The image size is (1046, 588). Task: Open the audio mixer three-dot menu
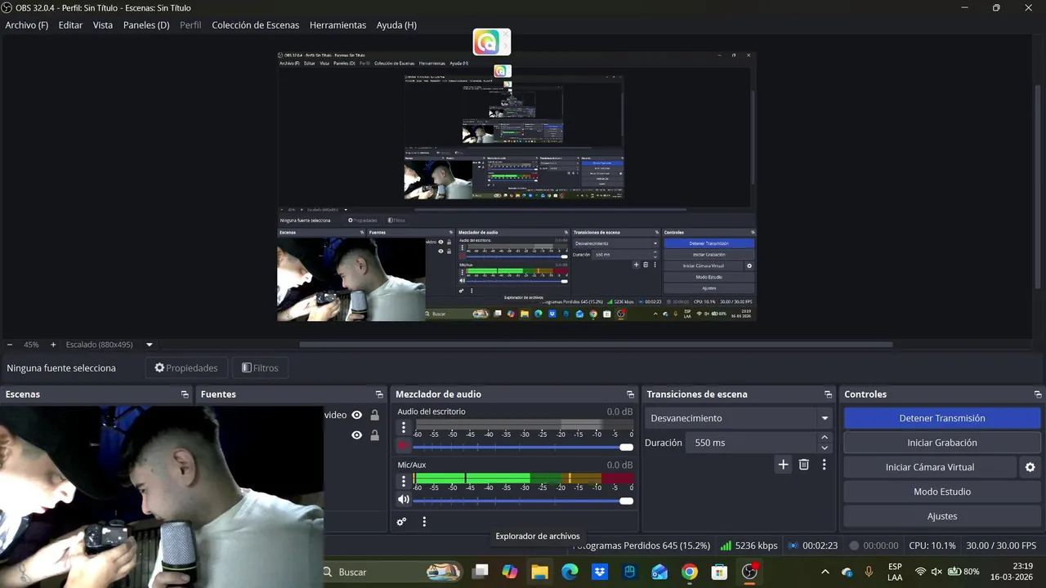424,522
